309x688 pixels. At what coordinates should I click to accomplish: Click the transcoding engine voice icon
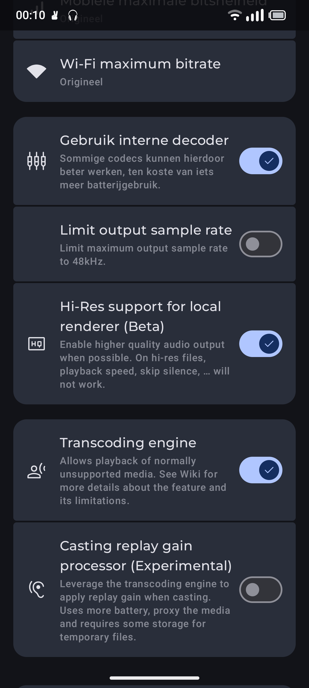pos(36,471)
